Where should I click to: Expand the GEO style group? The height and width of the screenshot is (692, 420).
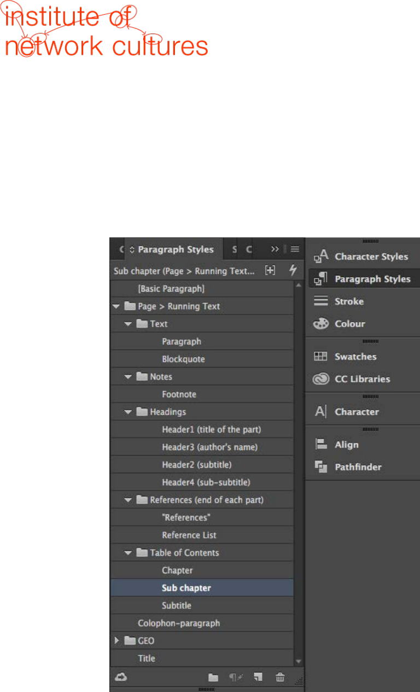pos(116,641)
